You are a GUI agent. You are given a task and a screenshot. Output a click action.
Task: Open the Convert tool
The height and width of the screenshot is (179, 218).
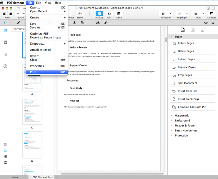[x=212, y=14]
